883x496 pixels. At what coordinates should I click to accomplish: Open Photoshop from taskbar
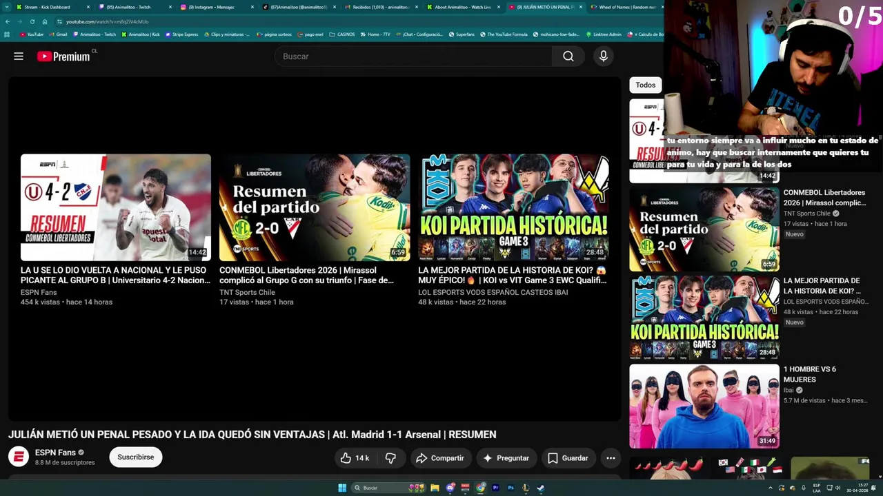pyautogui.click(x=510, y=488)
